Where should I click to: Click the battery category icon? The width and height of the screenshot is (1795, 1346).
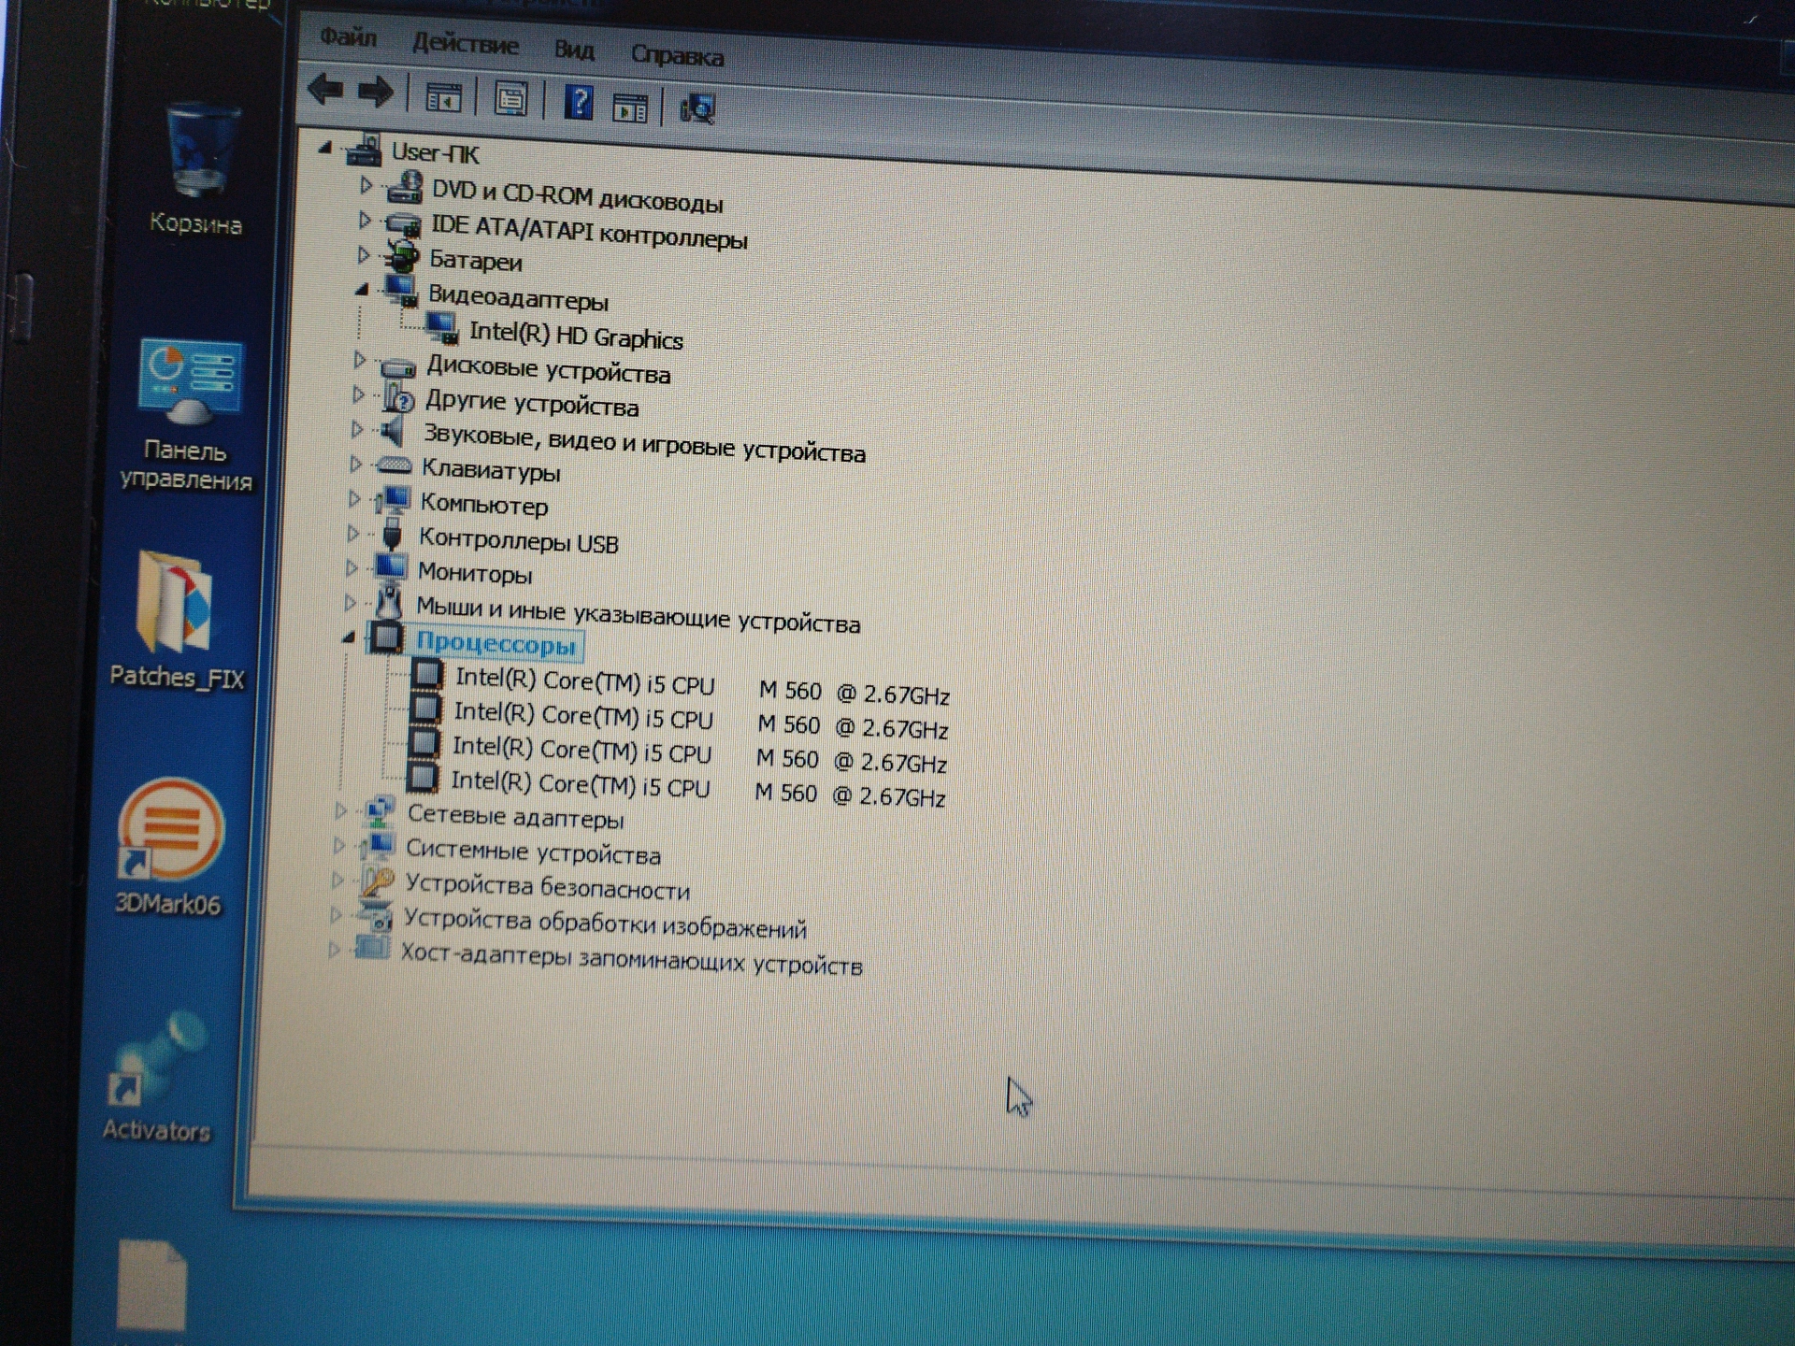click(402, 255)
